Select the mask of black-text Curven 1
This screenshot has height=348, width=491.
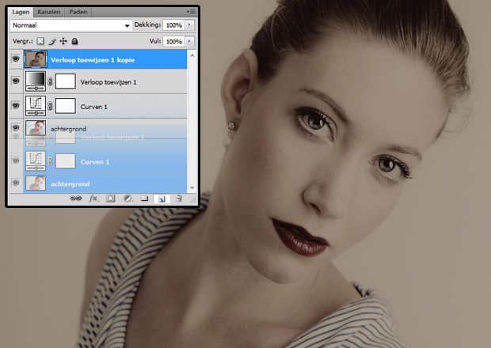(x=66, y=106)
